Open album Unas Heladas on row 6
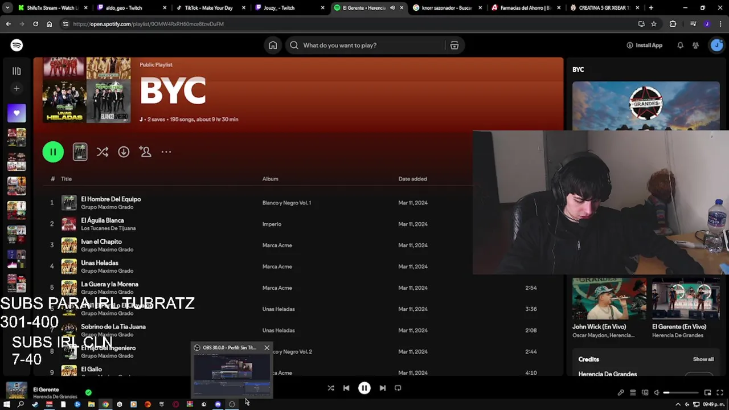 279,309
